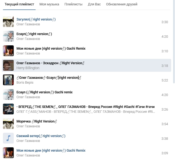Select Морячка Right Version track title
Screen dimensions: 175x160
pyautogui.click(x=37, y=121)
